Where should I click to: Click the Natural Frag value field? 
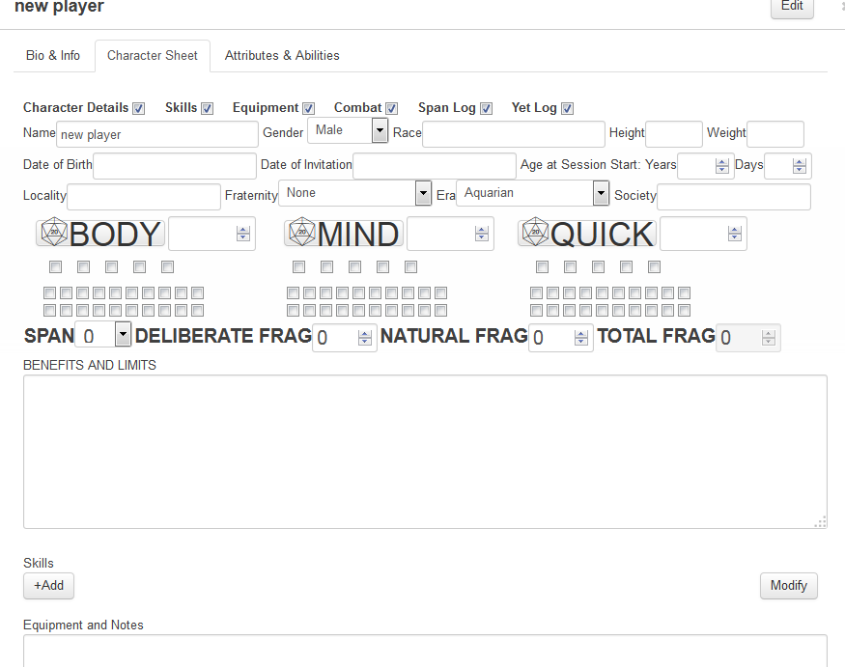tap(560, 338)
